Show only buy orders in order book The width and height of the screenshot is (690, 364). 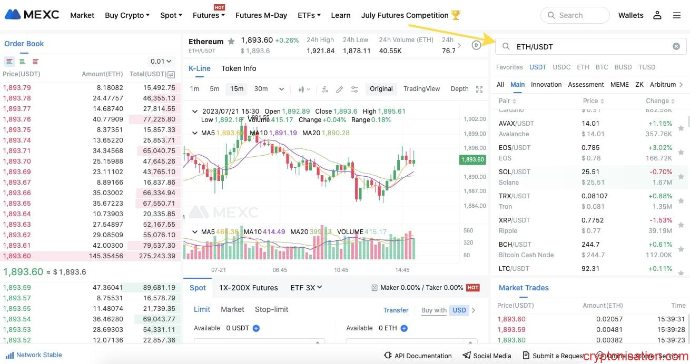click(x=23, y=62)
